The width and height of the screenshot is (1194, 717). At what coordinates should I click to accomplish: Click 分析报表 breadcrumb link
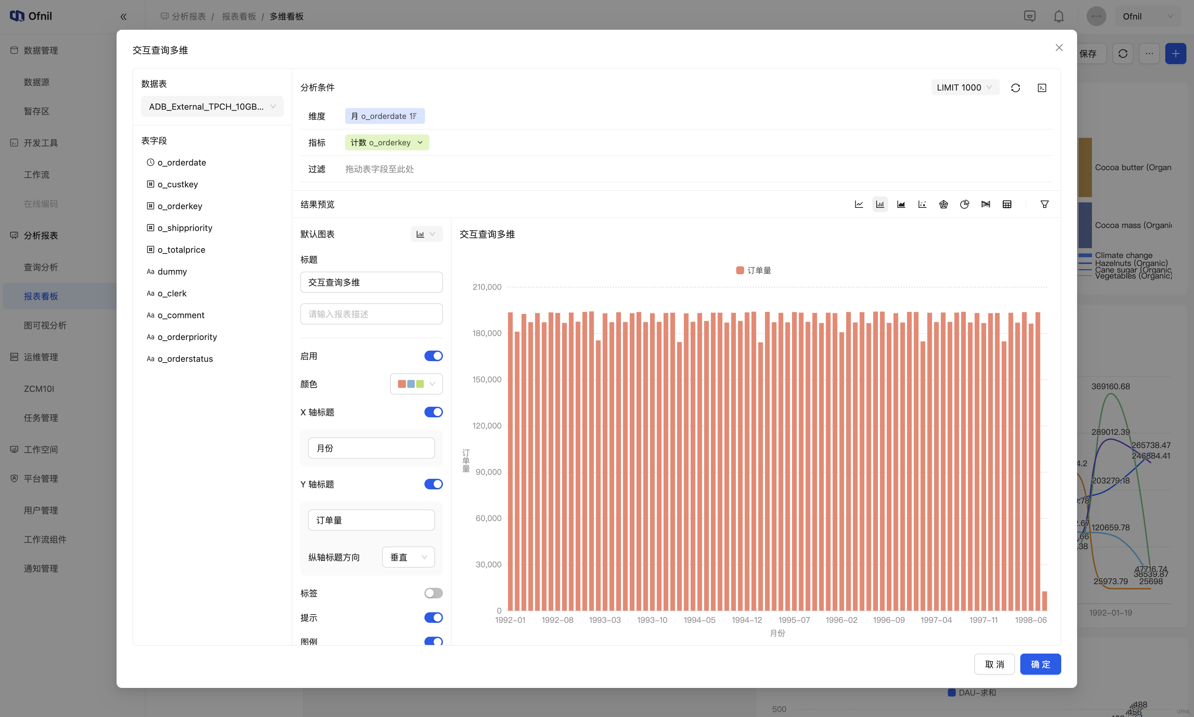189,17
